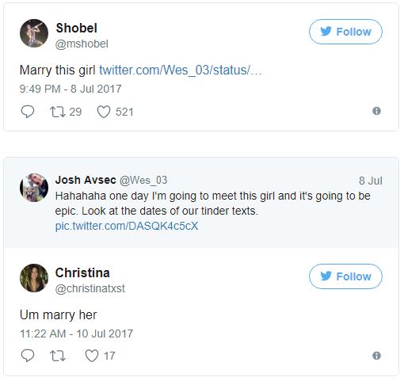
Task: View Shobel's profile picture
Action: (x=34, y=33)
